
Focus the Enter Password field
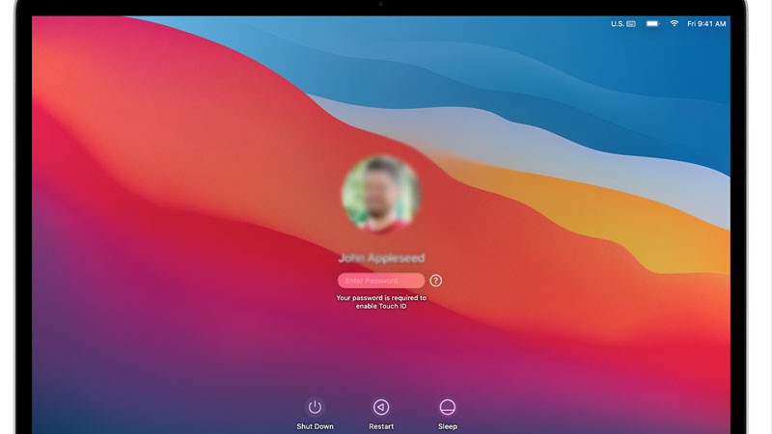[x=381, y=281]
